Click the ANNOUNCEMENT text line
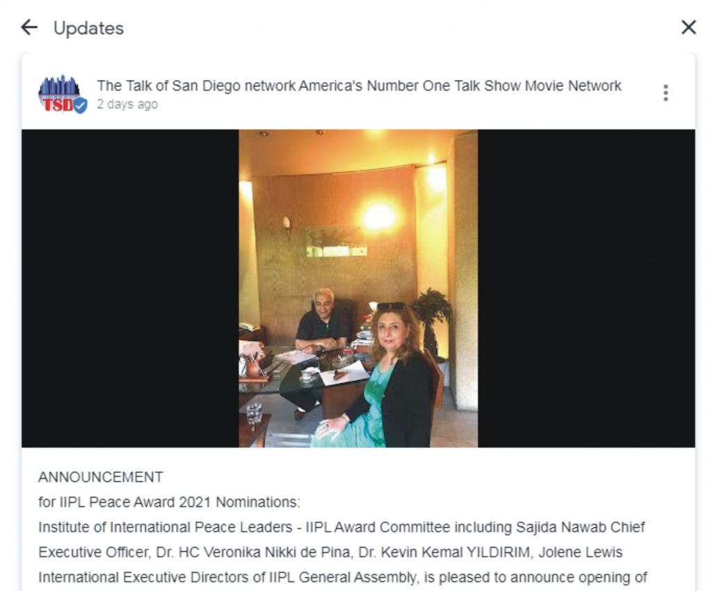Viewport: 712px width, 591px height. (101, 477)
